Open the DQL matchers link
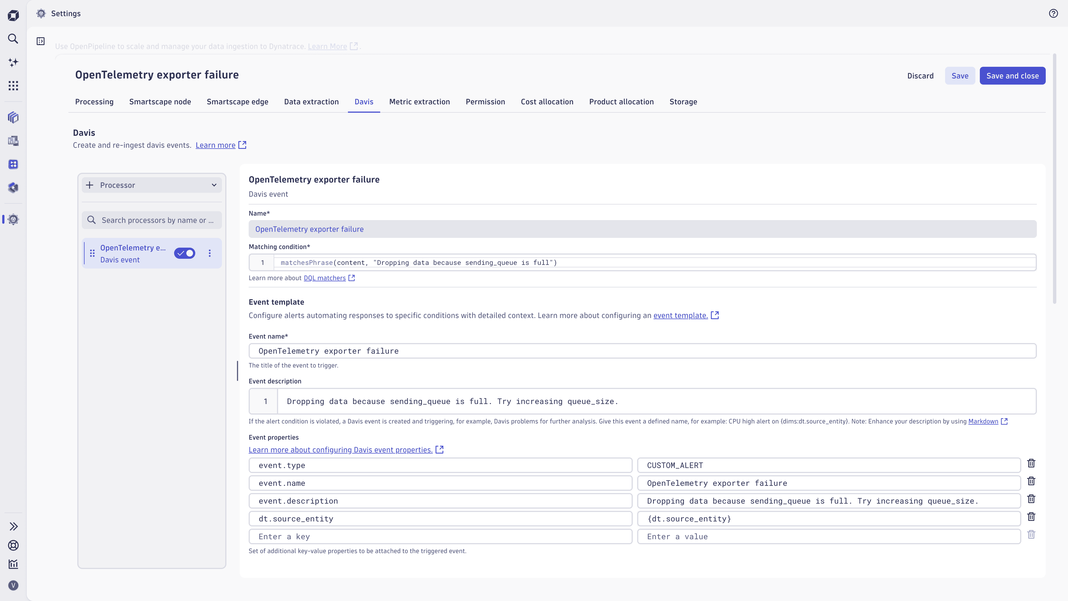 324,278
